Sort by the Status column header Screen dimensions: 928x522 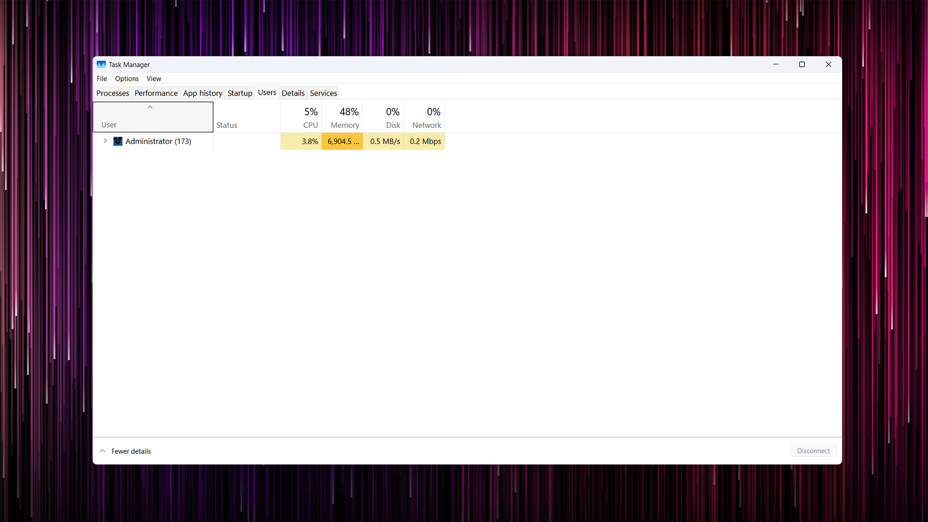pos(246,117)
